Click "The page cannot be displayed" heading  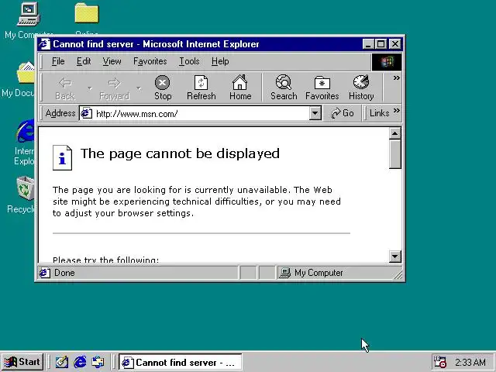tap(180, 153)
